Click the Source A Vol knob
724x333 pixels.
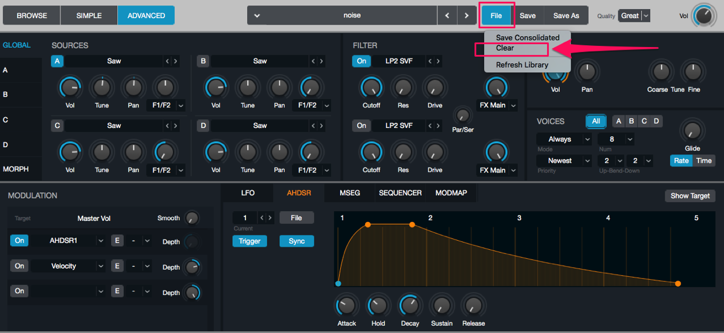click(69, 87)
